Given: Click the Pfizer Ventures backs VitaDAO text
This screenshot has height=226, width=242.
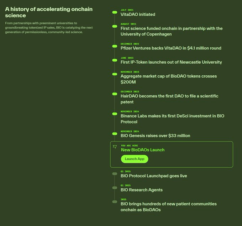Looking at the screenshot, I should click(x=171, y=48).
